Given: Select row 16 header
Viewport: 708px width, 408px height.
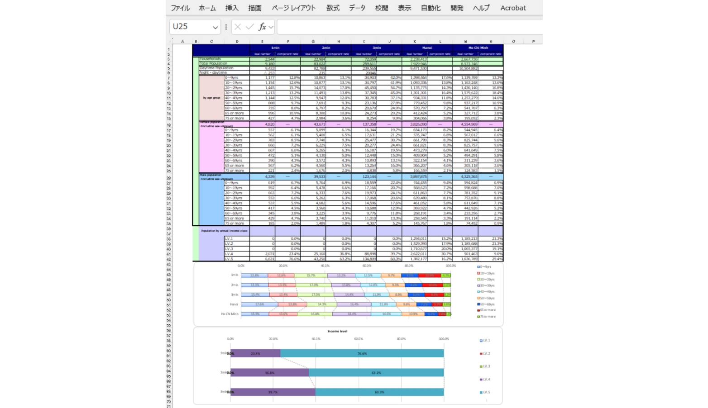Looking at the screenshot, I should (x=169, y=125).
